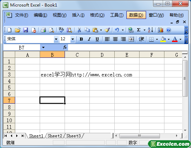Image resolution: width=191 pixels, height=148 pixels.
Task: Switch to the Sheet2 tab
Action: coord(55,136)
